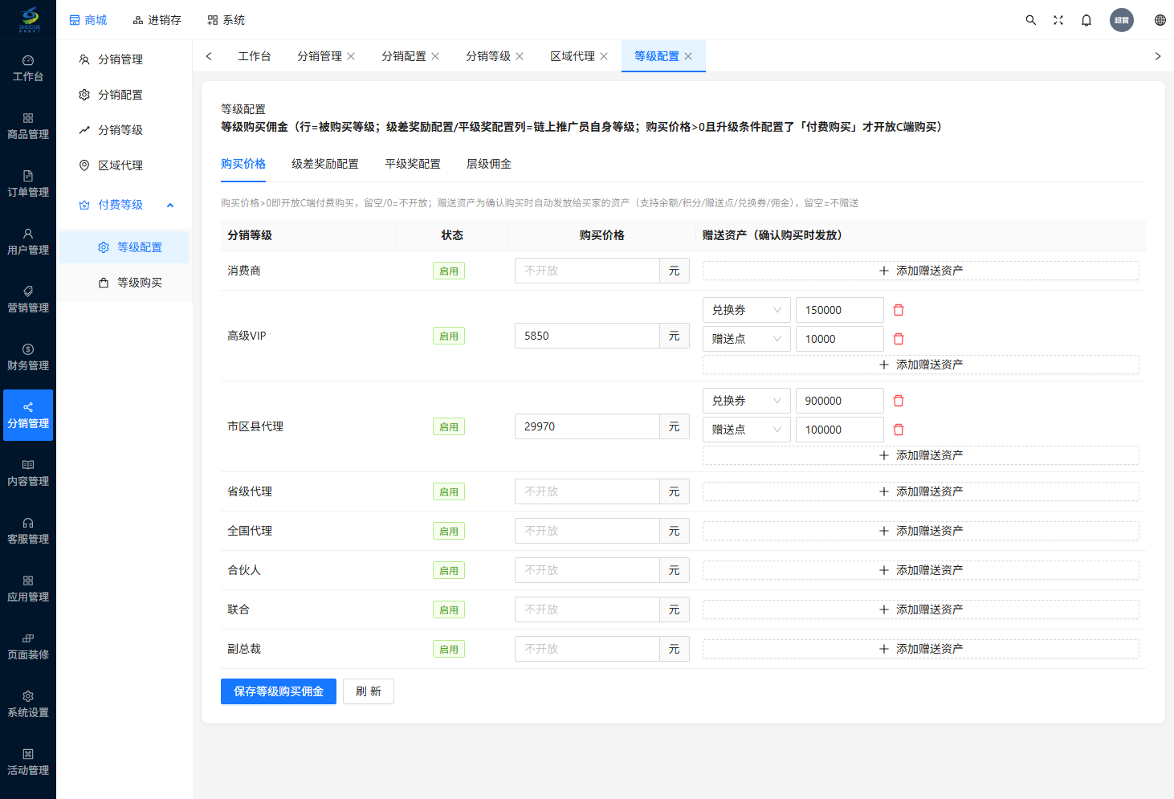Open 分销配置 submenu item
The image size is (1174, 799).
124,95
